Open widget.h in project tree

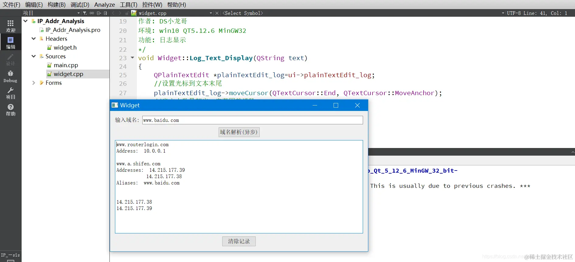click(65, 47)
